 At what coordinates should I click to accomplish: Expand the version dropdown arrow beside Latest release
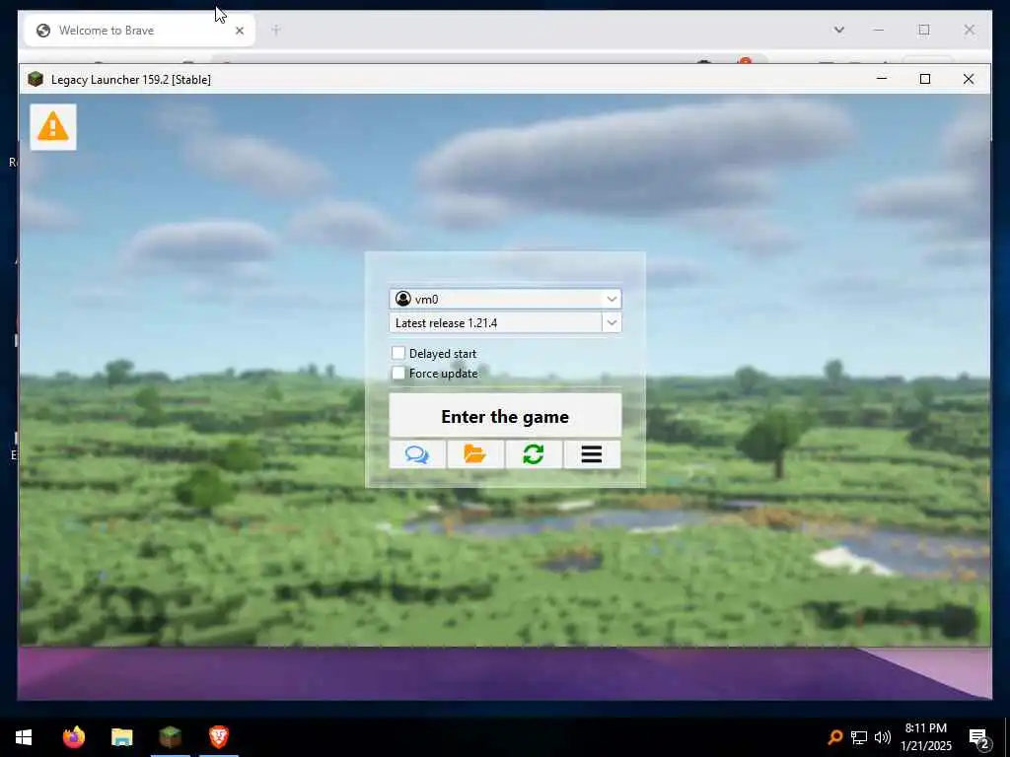pos(612,322)
